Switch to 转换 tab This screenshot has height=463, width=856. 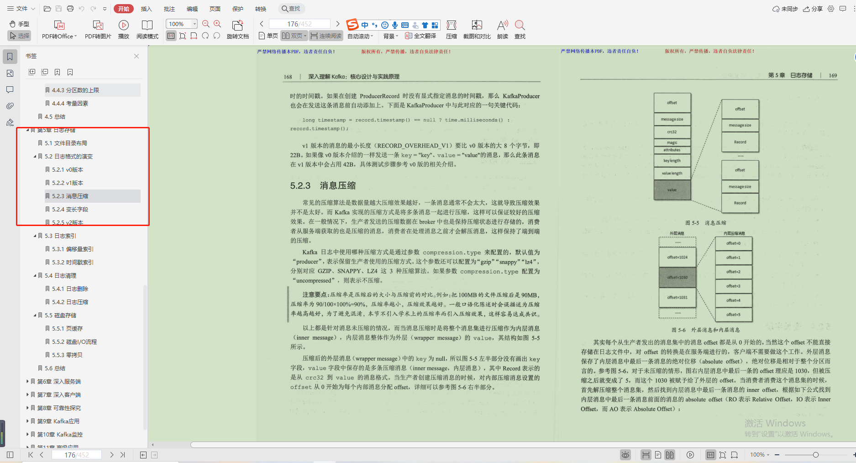(x=261, y=9)
